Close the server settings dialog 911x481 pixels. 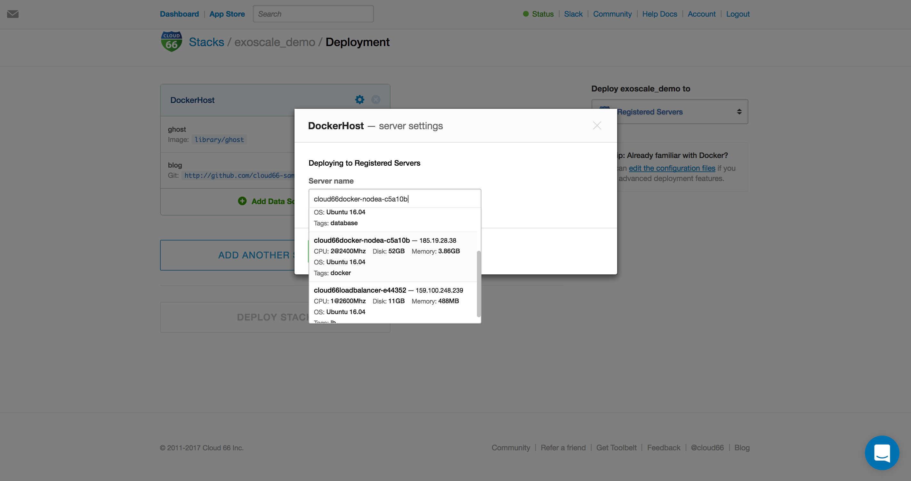[597, 125]
